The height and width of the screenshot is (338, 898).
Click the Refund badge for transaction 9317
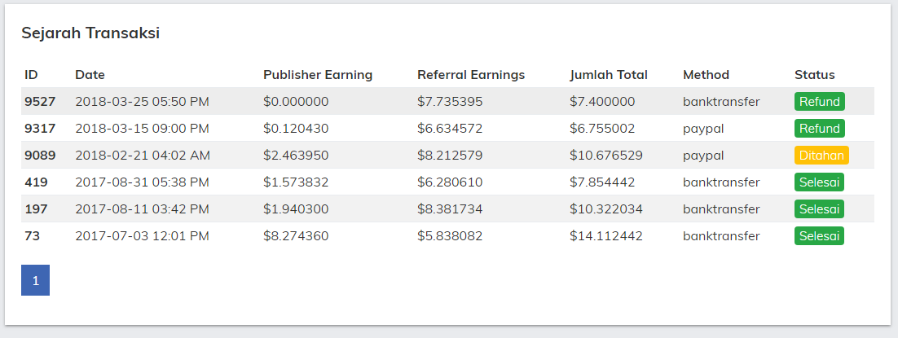coord(819,129)
